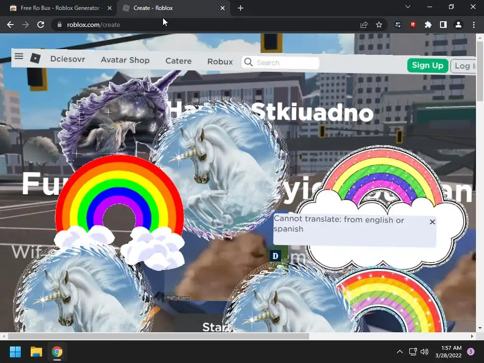Click the scroll-down arrow of vertical scrollbar
Screen dimensions: 484x363
[x=480, y=328]
